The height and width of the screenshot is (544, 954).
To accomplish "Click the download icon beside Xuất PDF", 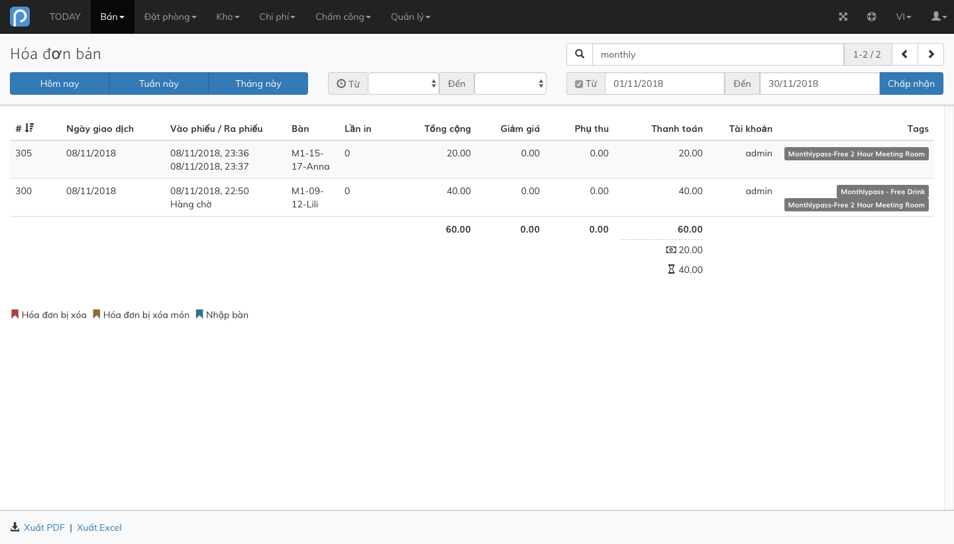I will tap(15, 527).
